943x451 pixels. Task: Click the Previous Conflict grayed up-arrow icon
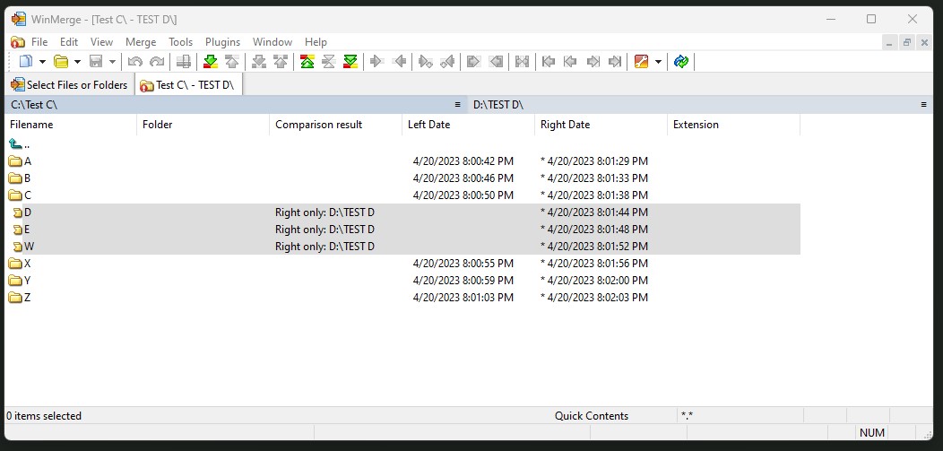coord(281,61)
